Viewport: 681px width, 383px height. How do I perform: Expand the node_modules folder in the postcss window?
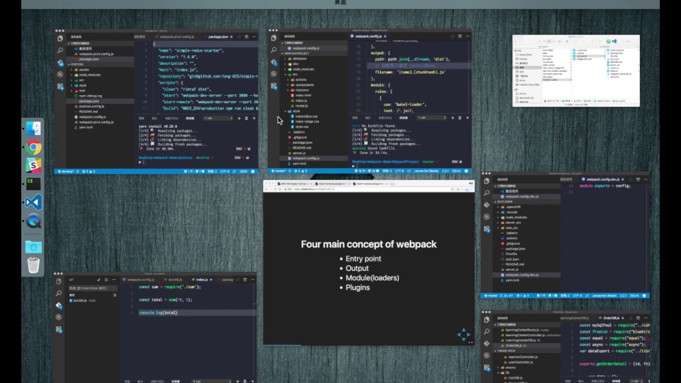tap(89, 75)
